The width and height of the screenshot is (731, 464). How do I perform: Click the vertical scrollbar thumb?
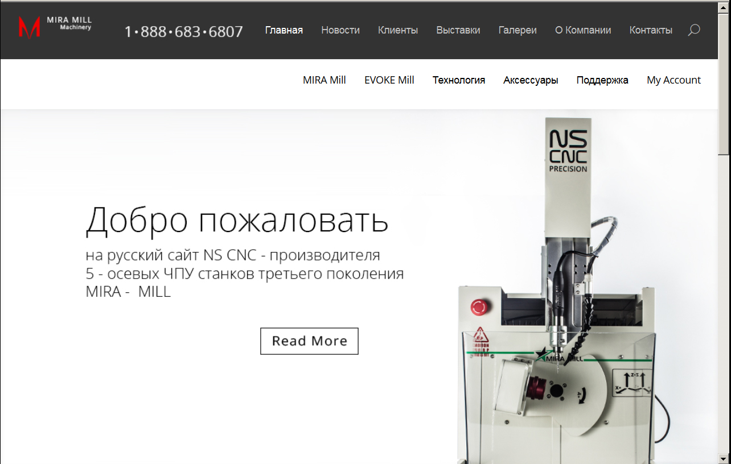(724, 85)
